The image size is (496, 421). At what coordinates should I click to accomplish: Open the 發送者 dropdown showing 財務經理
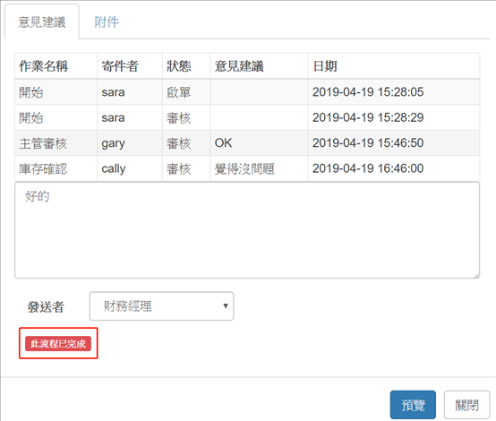point(161,306)
